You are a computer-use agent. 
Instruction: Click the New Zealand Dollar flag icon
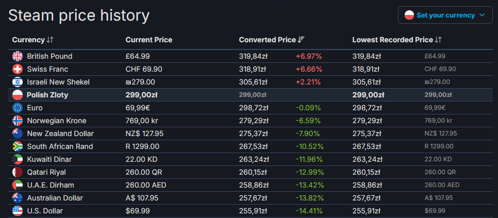18,133
